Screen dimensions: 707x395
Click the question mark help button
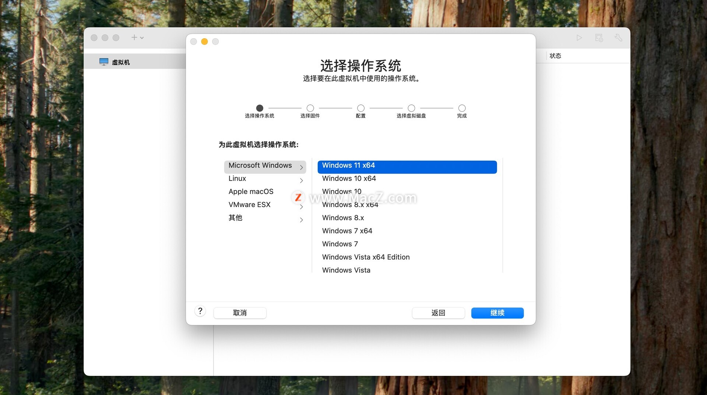point(200,311)
